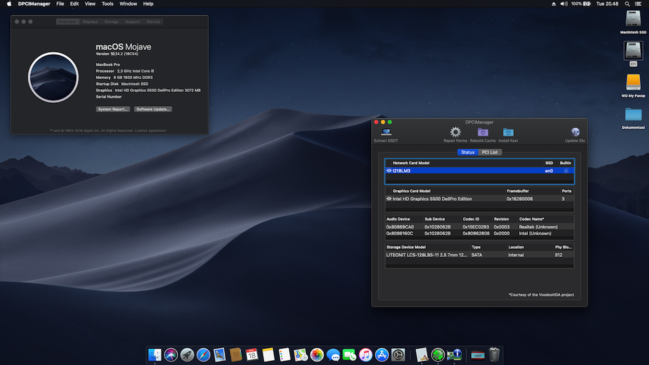This screenshot has width=649, height=365.
Task: Click the Update IDs globe icon
Action: click(575, 132)
